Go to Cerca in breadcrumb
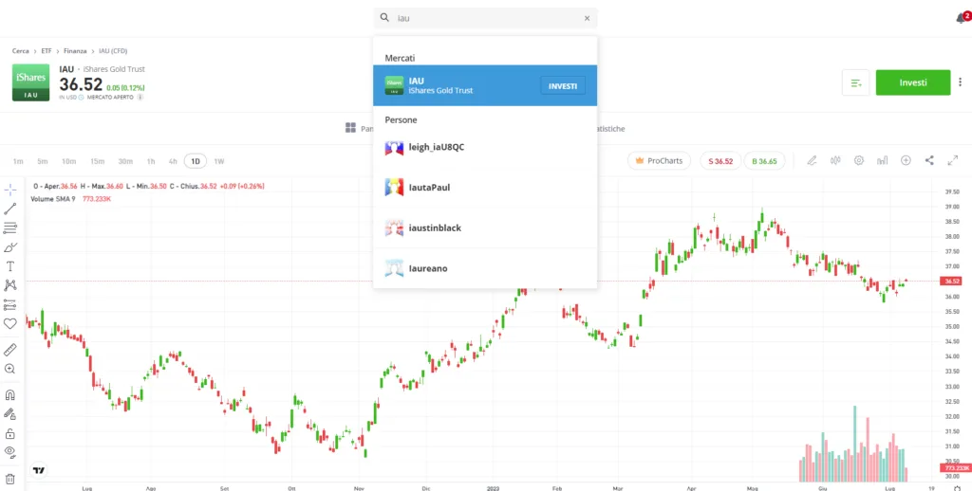This screenshot has width=972, height=491. tap(21, 51)
